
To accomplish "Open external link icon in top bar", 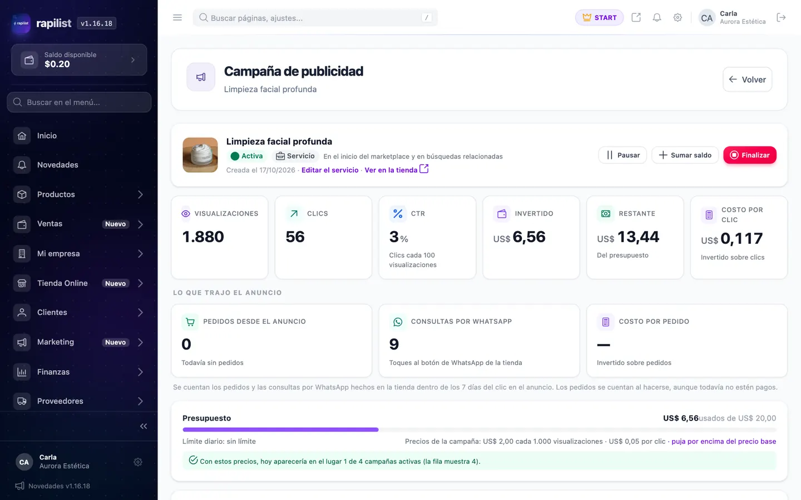I will pyautogui.click(x=636, y=18).
